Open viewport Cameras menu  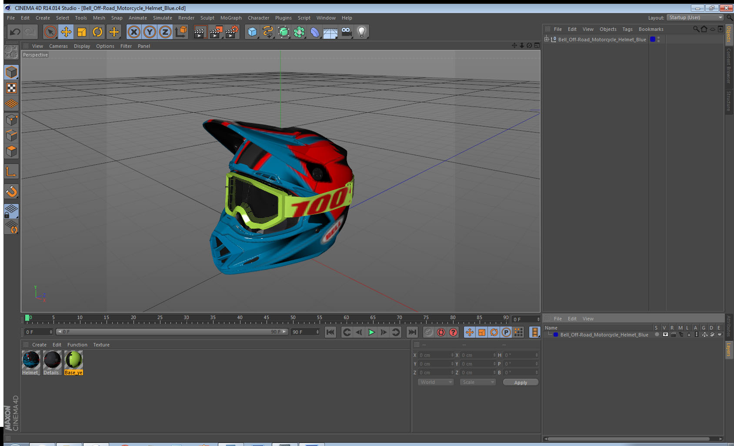click(58, 46)
